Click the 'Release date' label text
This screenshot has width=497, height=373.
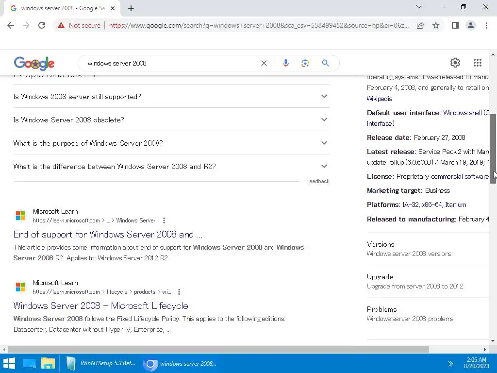click(389, 137)
